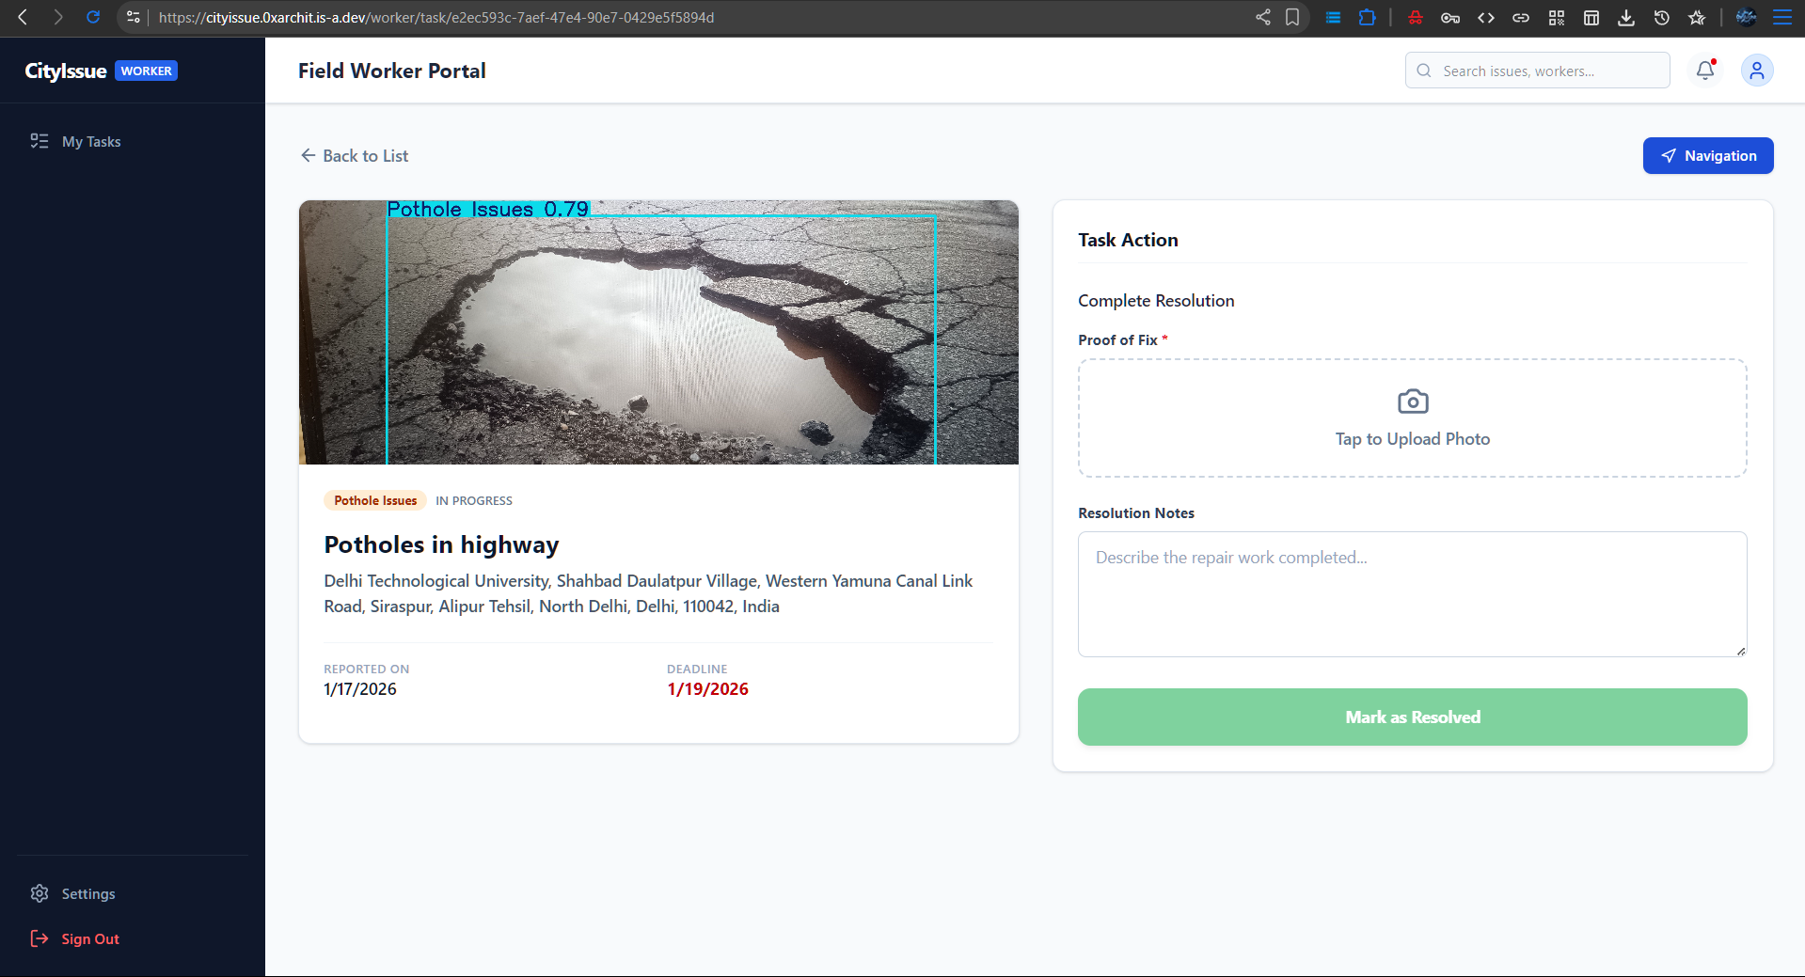This screenshot has width=1805, height=977.
Task: Open browser downloads icon
Action: 1625,17
